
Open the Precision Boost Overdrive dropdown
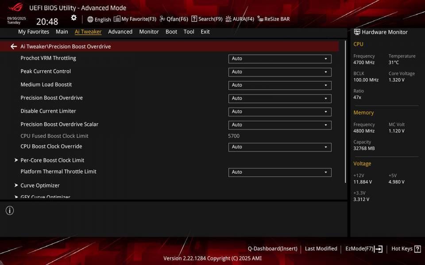279,98
